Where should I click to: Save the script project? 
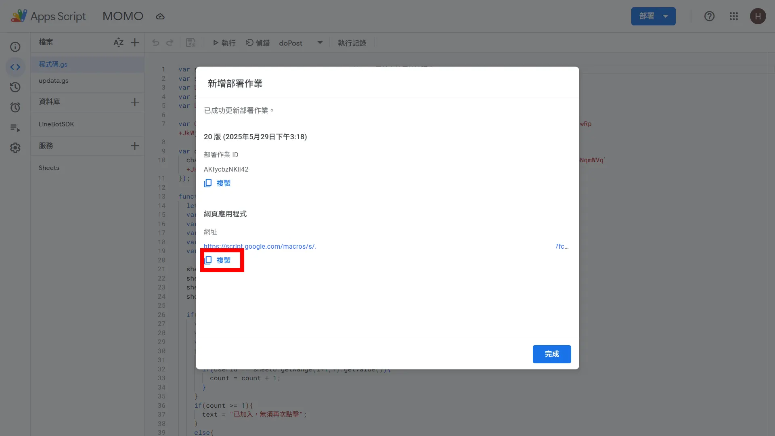pos(190,43)
